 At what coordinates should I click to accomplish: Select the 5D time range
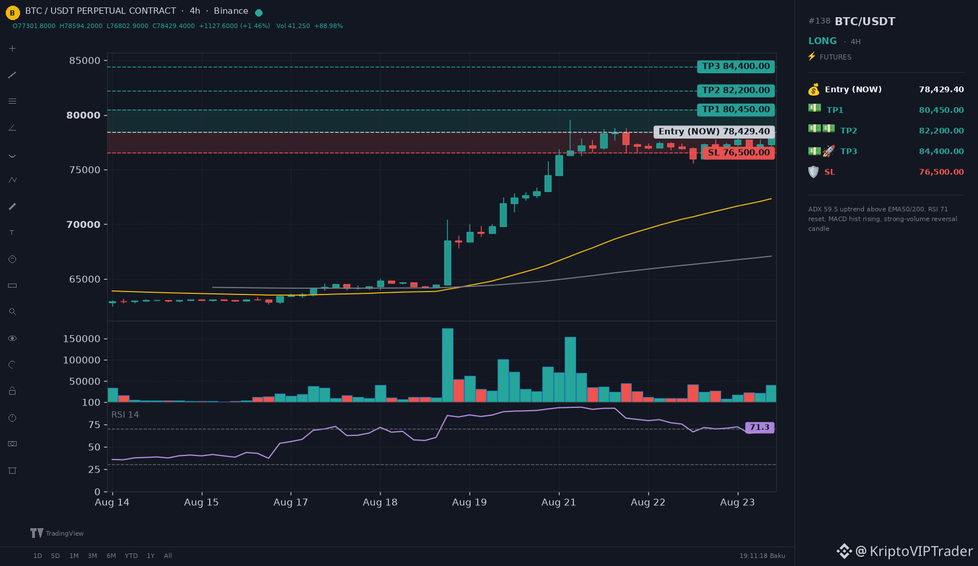click(x=56, y=556)
